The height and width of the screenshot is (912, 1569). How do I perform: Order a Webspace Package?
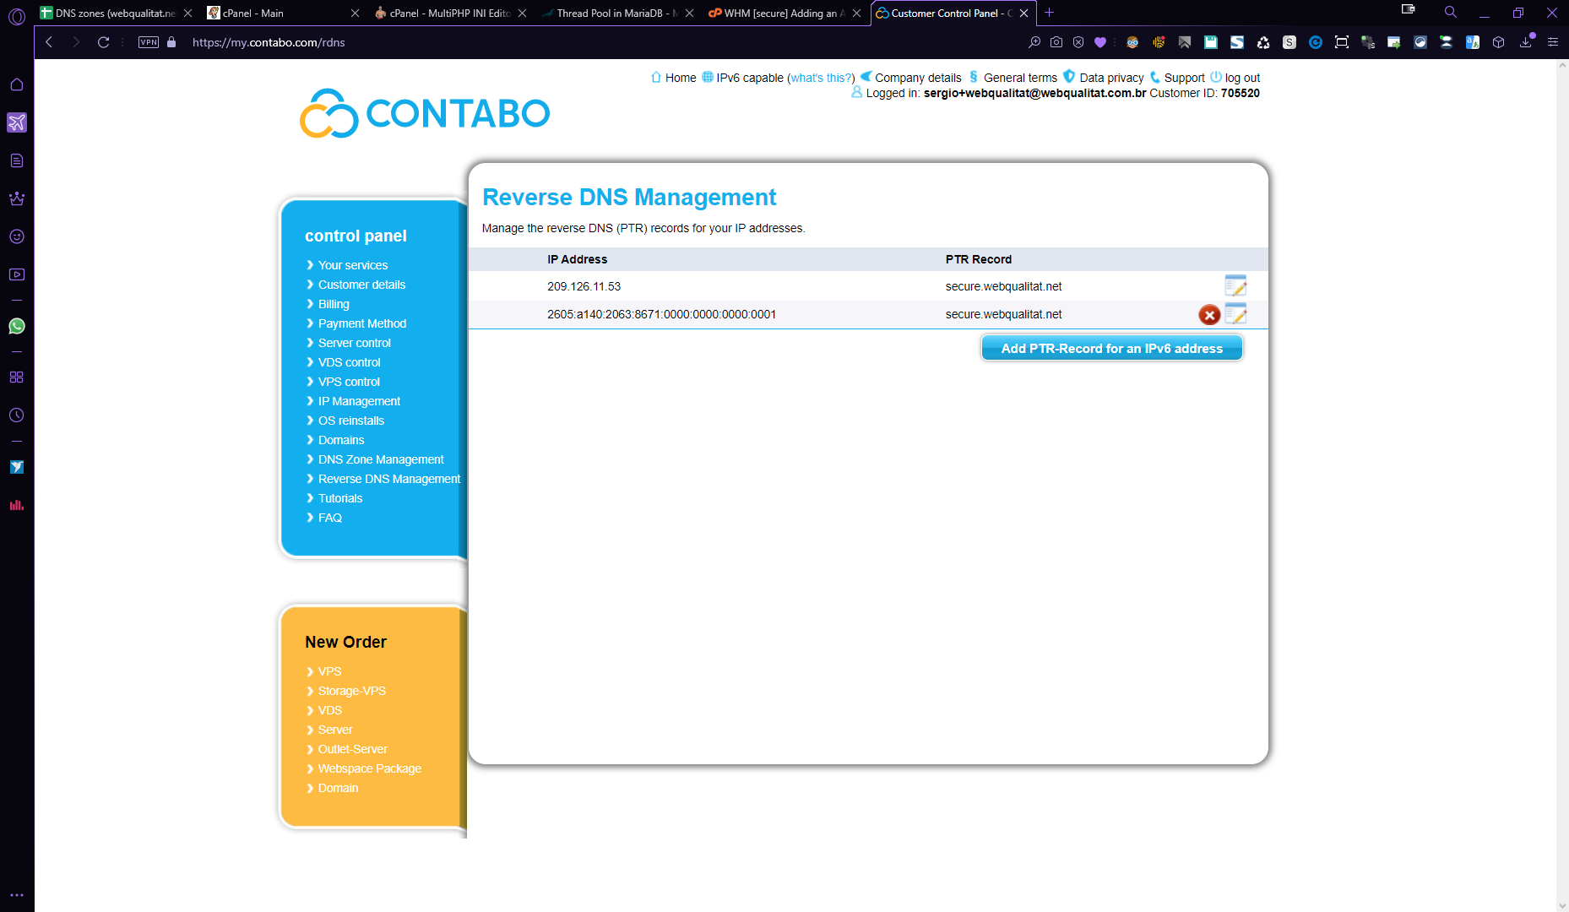pyautogui.click(x=370, y=768)
